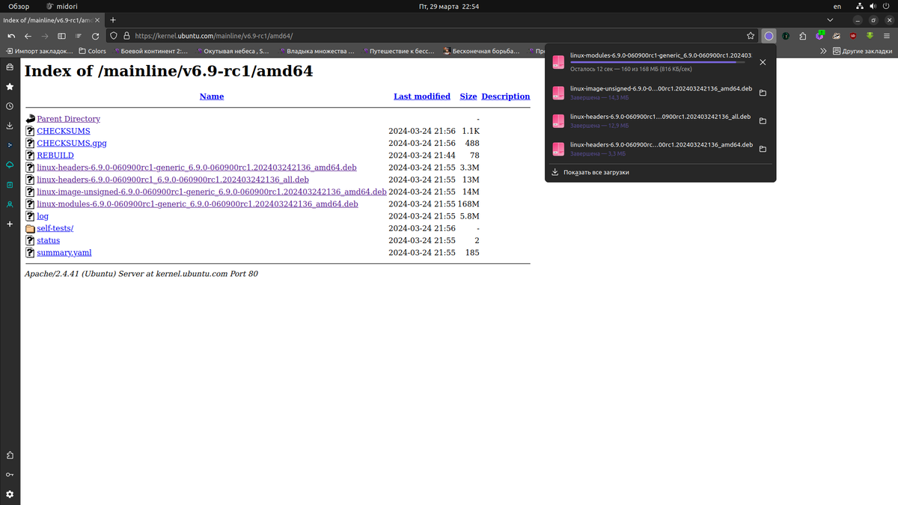
Task: Open the Обзор activities menu
Action: pos(19,6)
